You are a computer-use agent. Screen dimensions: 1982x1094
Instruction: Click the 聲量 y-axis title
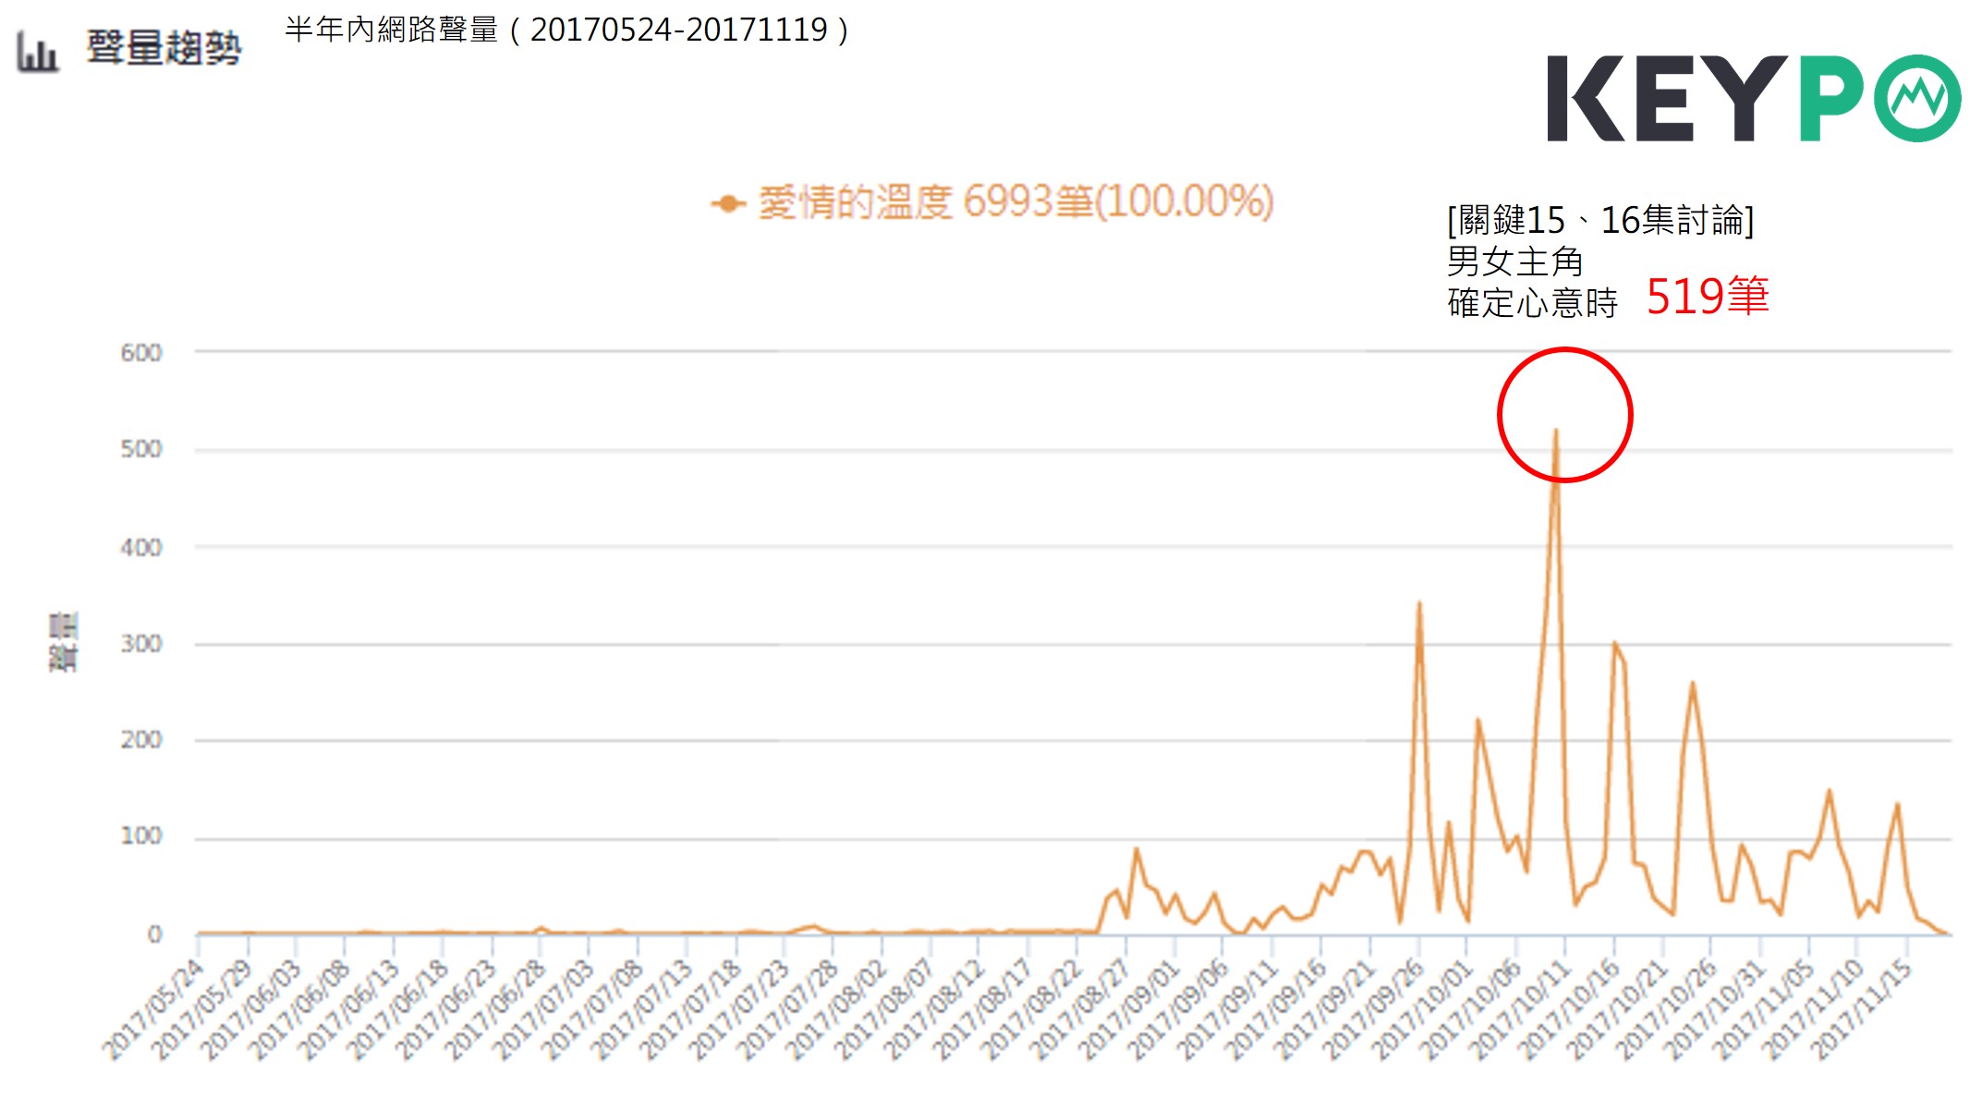[x=63, y=642]
